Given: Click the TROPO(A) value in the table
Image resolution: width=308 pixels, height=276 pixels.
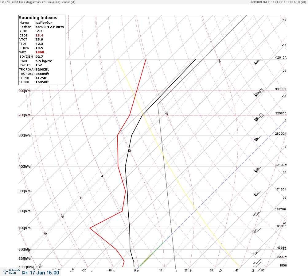Looking at the screenshot, I should coord(42,69).
